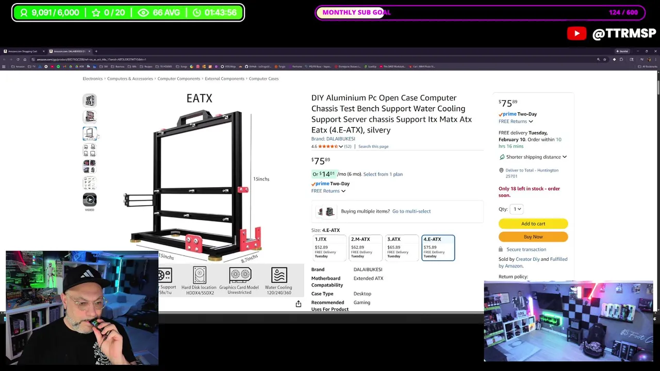This screenshot has width=660, height=371.
Task: Click the product price $75.89
Action: pyautogui.click(x=321, y=161)
